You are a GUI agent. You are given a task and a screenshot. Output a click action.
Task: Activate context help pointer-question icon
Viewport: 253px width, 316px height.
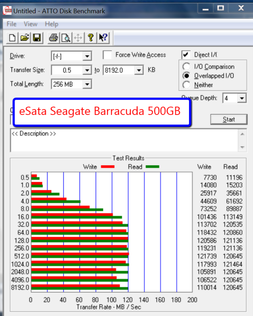103,38
